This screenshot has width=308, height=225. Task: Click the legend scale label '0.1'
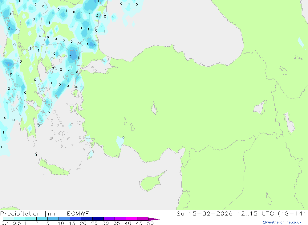click(5, 223)
